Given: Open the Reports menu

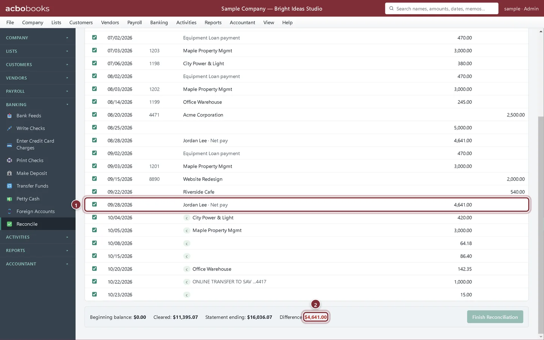Looking at the screenshot, I should tap(213, 23).
